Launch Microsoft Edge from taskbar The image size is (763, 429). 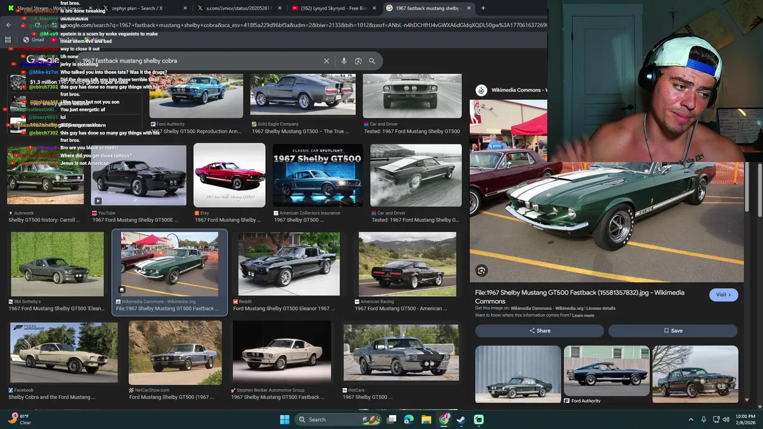(409, 419)
